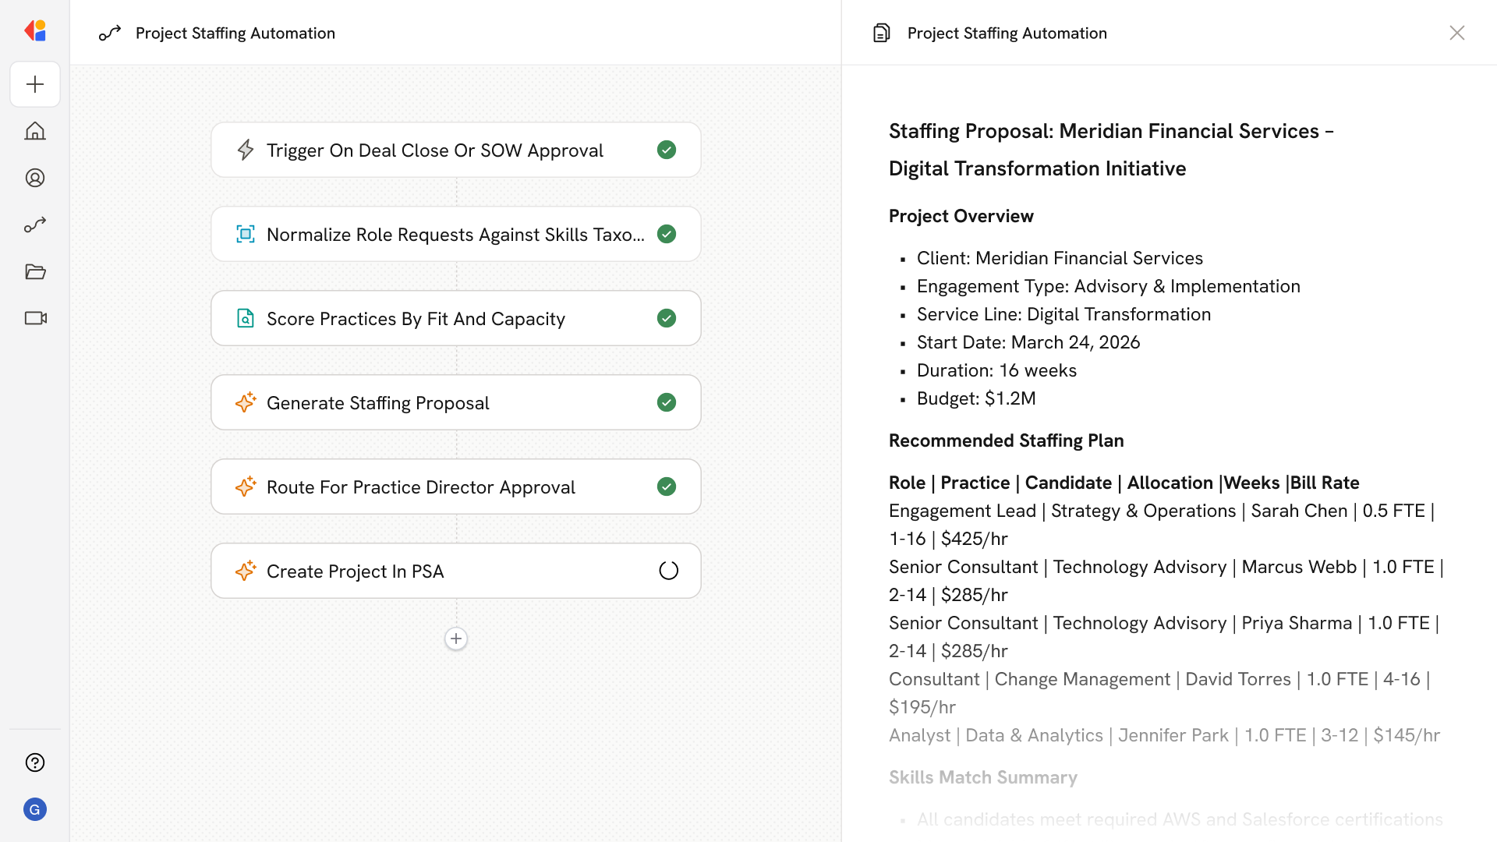
Task: Click the user avatar G
Action: click(x=35, y=809)
